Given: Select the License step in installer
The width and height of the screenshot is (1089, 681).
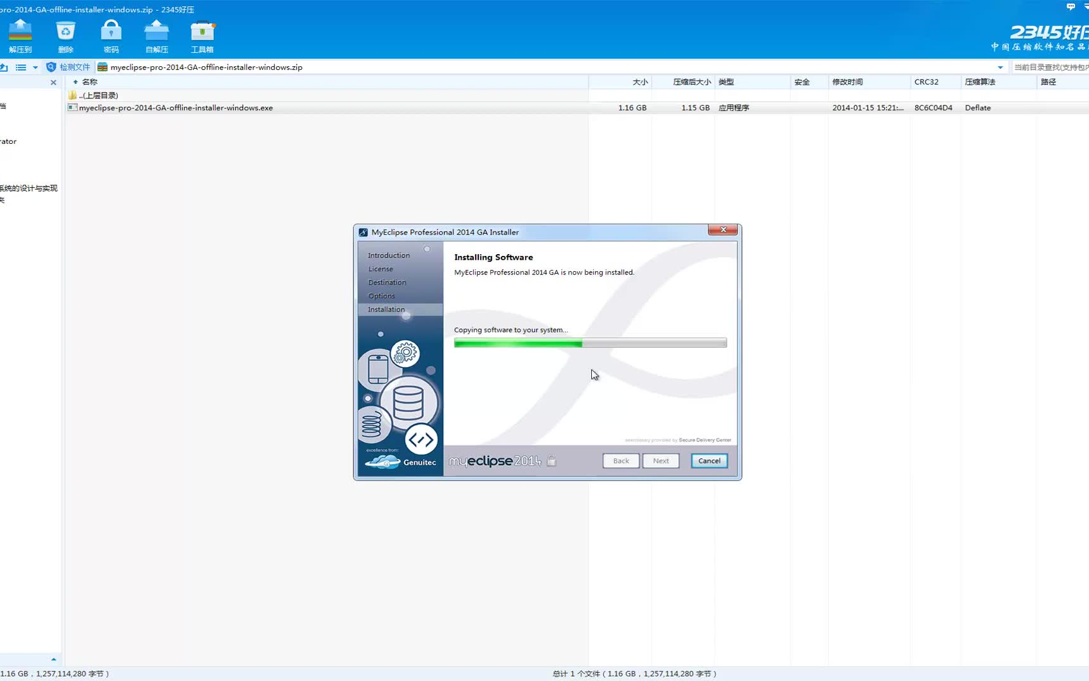Looking at the screenshot, I should (x=381, y=269).
